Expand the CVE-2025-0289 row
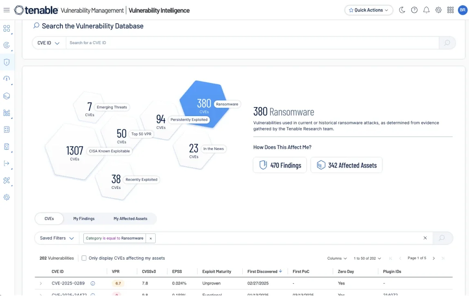Viewport: 469px width, 296px height. (x=41, y=283)
